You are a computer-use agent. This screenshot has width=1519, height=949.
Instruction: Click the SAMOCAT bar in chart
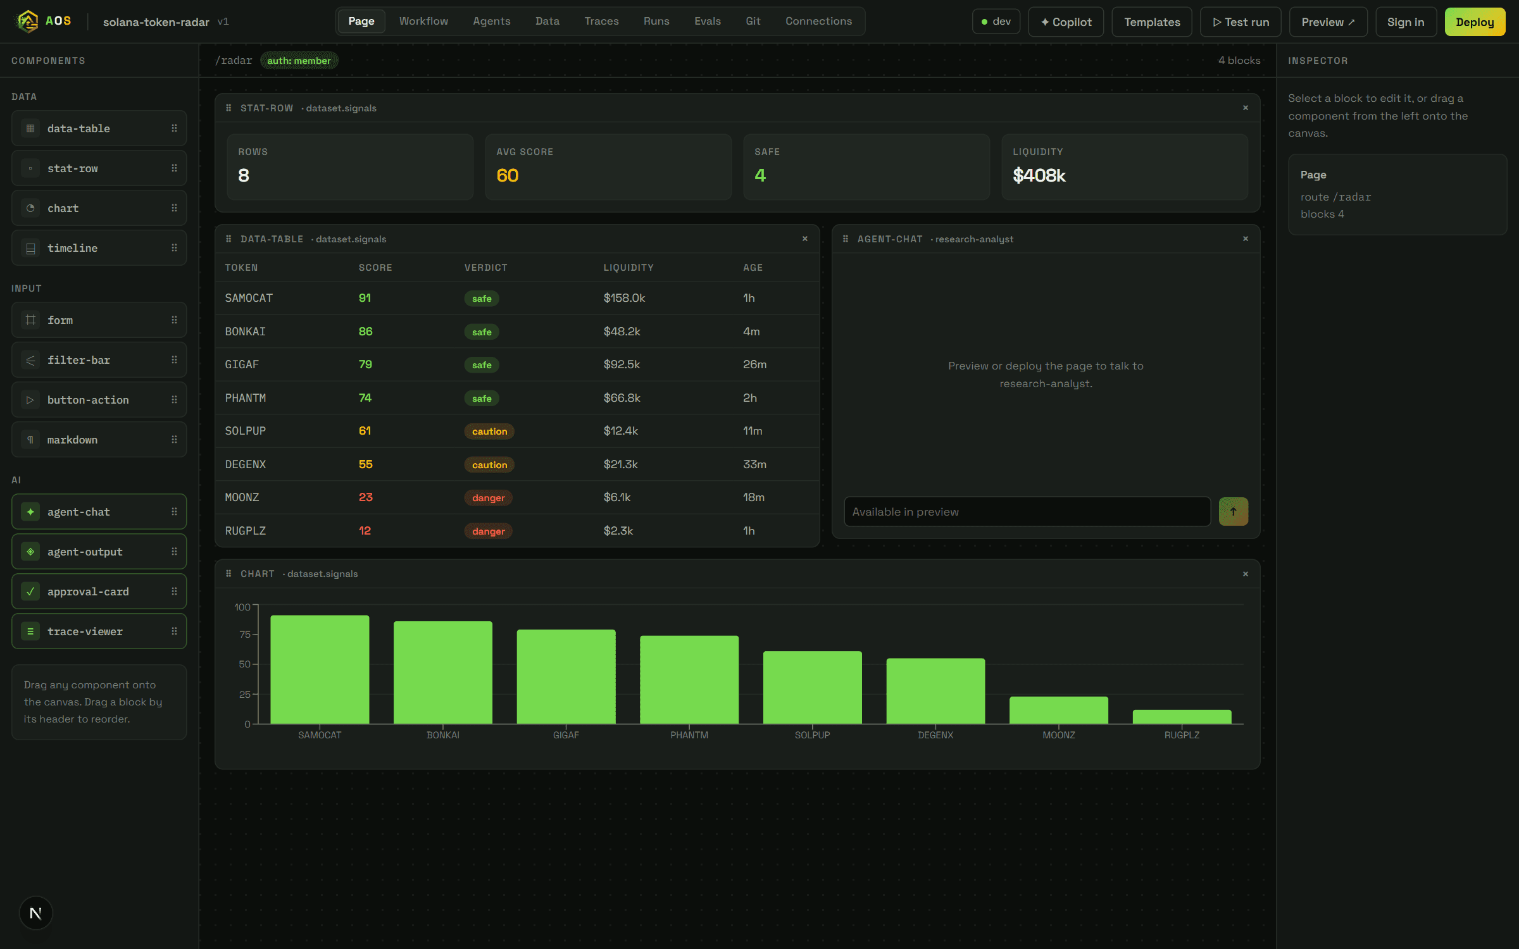pyautogui.click(x=320, y=669)
